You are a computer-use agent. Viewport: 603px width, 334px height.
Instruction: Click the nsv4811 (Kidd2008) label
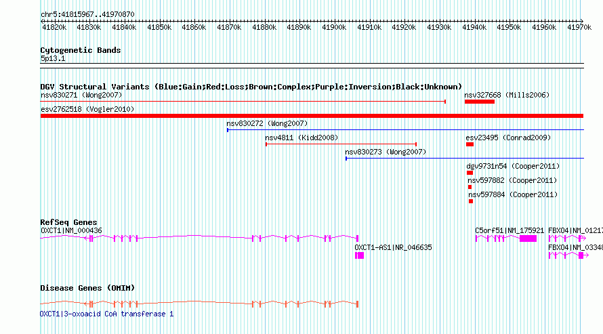point(301,138)
